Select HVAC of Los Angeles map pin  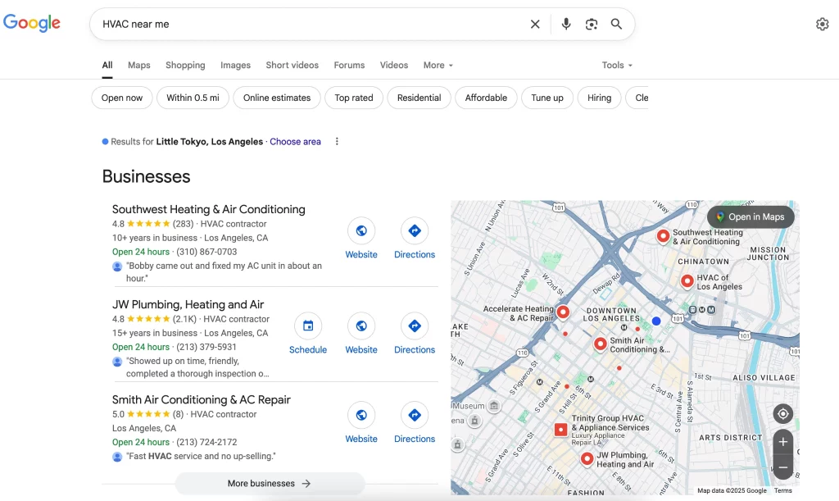tap(687, 280)
